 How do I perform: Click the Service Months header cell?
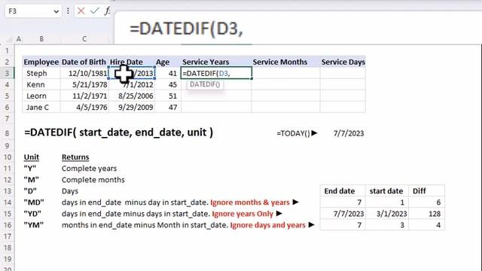pyautogui.click(x=285, y=62)
